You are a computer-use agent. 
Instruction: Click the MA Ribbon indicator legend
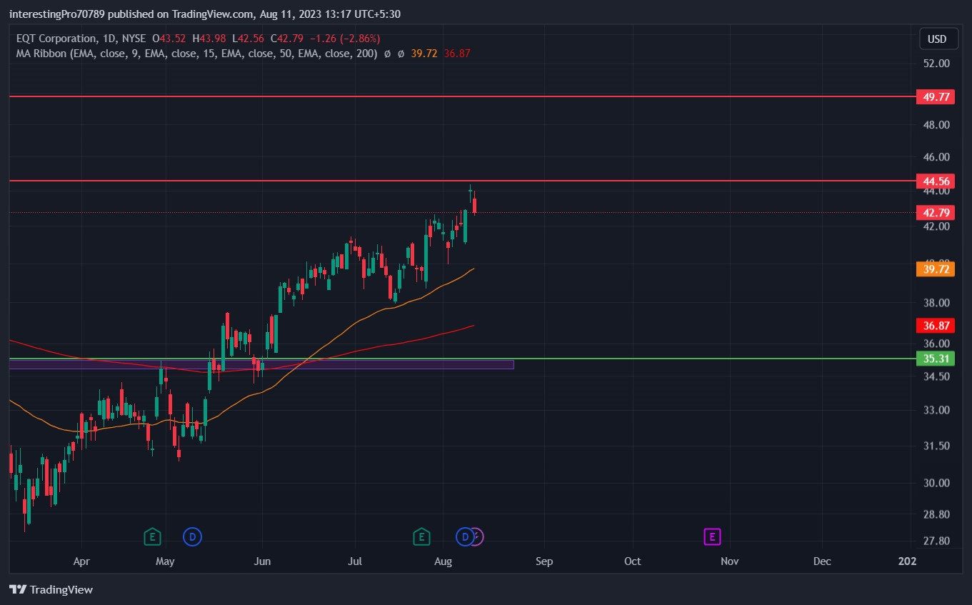(196, 54)
